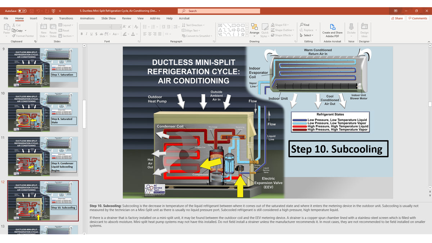Click the Save icon in title bar

coord(32,11)
